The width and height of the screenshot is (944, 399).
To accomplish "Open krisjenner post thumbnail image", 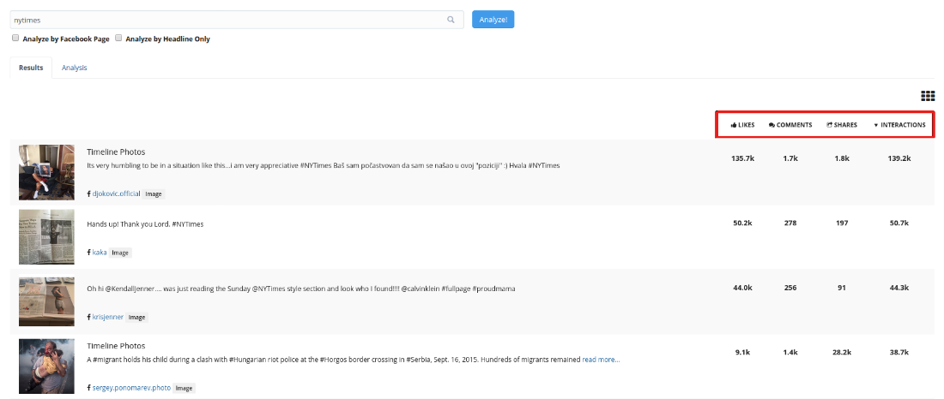I will pos(46,301).
